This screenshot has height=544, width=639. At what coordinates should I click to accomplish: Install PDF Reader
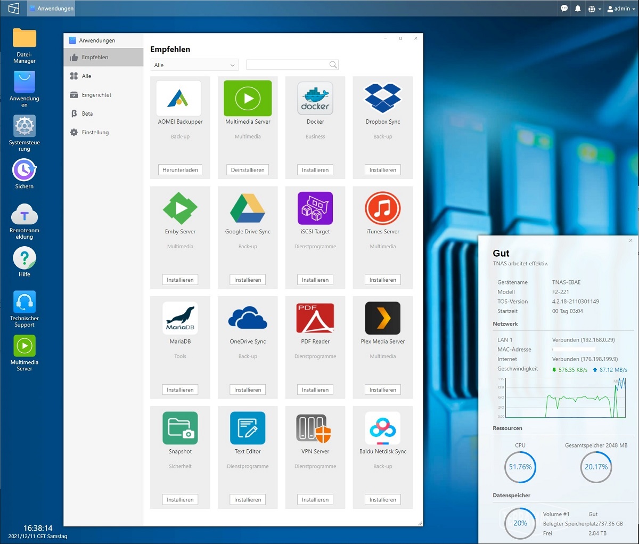click(x=315, y=389)
